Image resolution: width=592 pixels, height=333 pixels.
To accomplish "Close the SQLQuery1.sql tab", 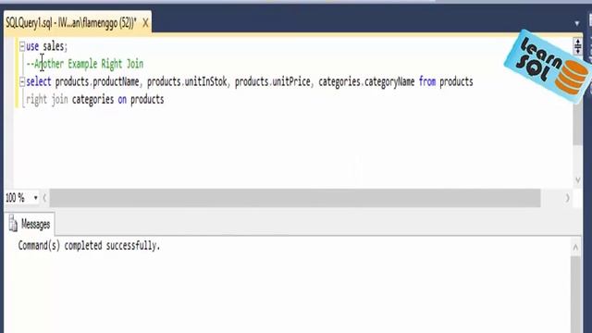I will click(x=145, y=23).
